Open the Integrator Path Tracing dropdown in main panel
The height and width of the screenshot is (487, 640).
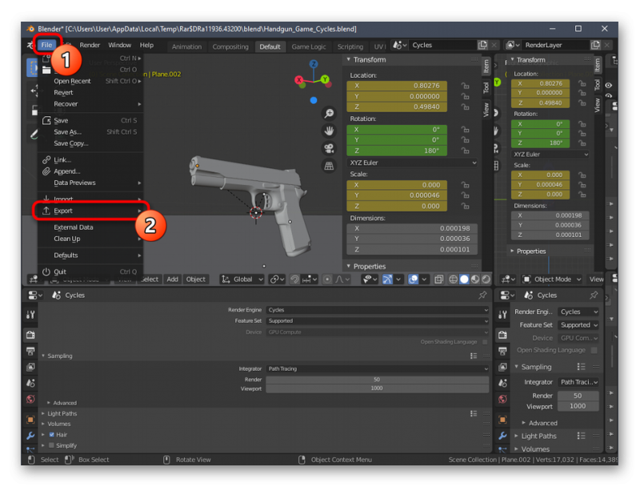pos(378,368)
